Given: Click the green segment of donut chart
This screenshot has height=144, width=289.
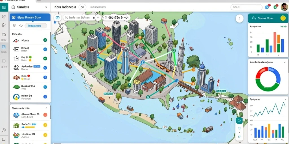Looking at the screenshot, I should click(x=266, y=86).
